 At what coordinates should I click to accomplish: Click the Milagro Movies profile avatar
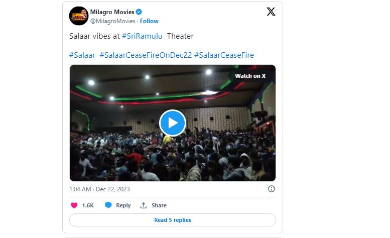pyautogui.click(x=78, y=16)
